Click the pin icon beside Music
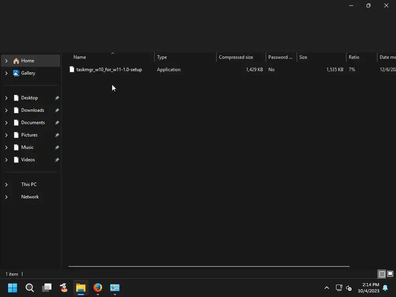 57,147
